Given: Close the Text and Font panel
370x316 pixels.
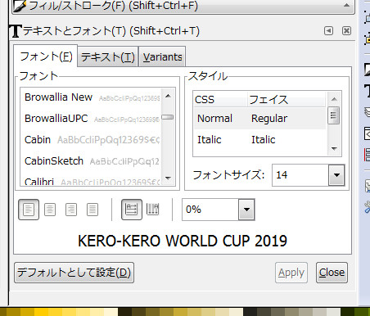Looking at the screenshot, I should 346,30.
